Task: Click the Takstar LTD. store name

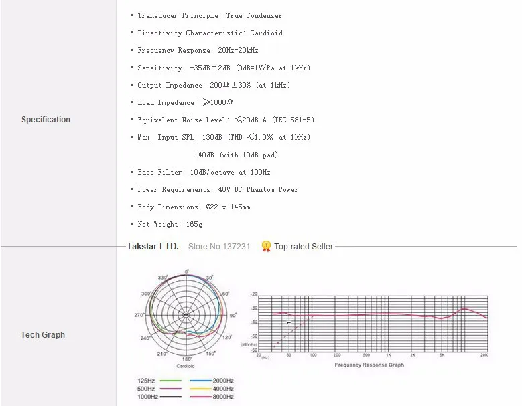Action: pos(153,247)
